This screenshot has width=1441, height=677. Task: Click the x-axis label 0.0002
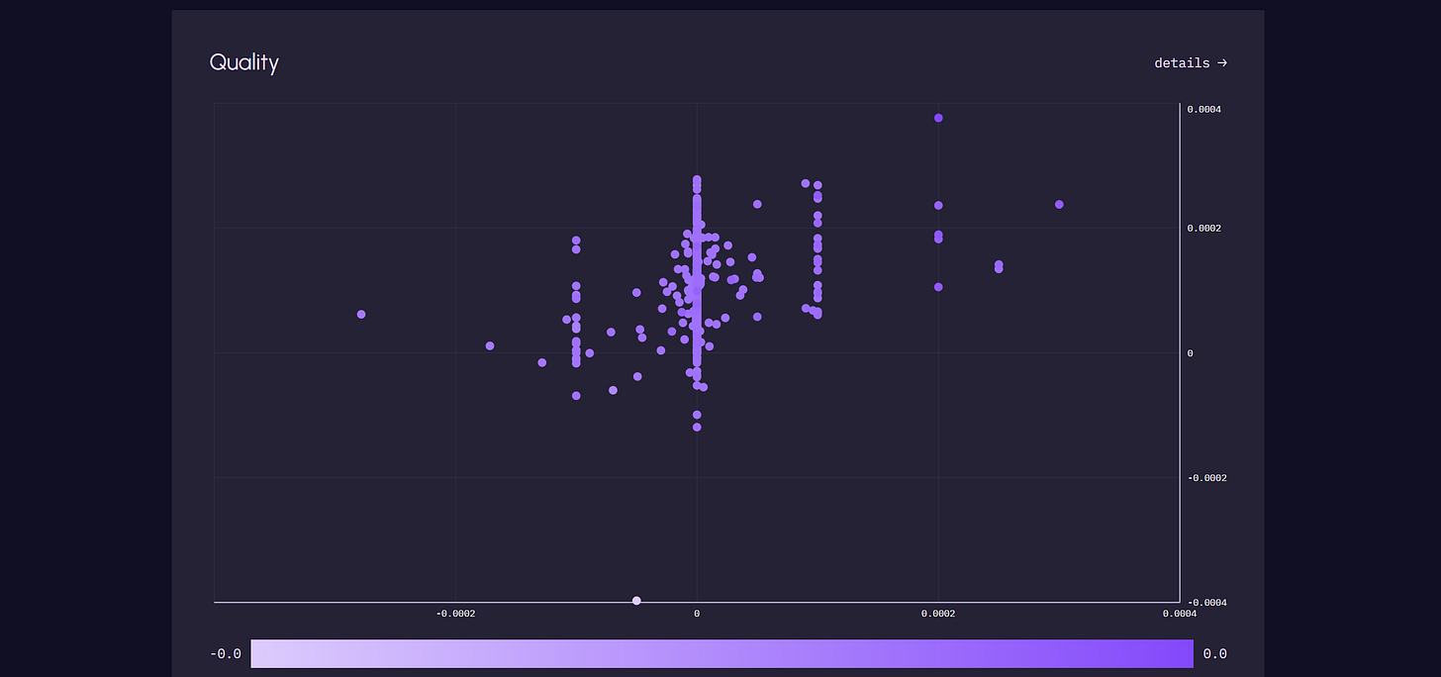point(938,614)
